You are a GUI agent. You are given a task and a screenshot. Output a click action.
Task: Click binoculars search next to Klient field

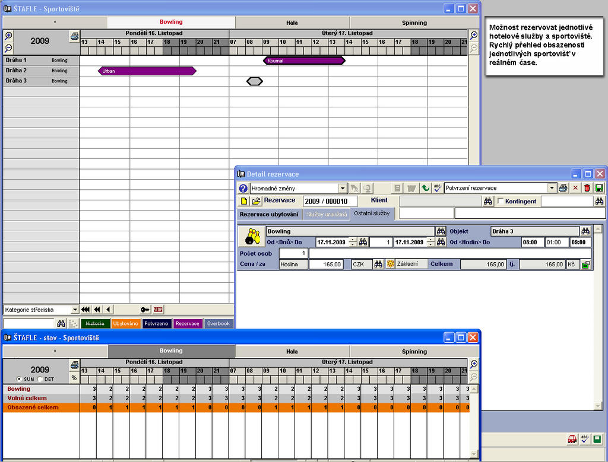488,202
